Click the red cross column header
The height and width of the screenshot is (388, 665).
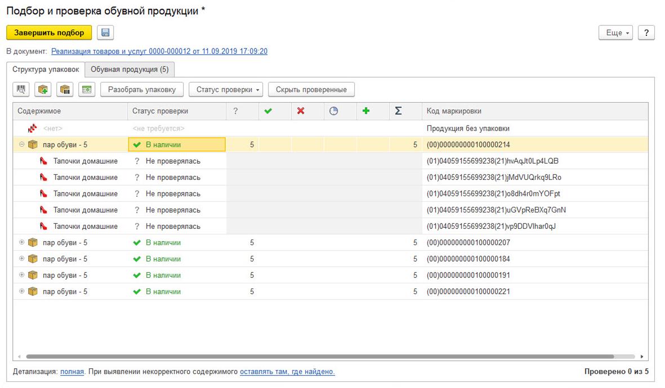pyautogui.click(x=301, y=111)
